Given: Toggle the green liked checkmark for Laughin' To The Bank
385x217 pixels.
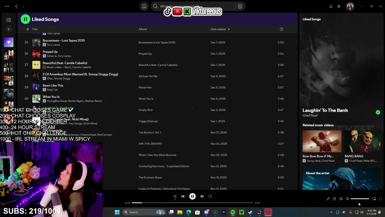Looking at the screenshot, I should [x=378, y=112].
